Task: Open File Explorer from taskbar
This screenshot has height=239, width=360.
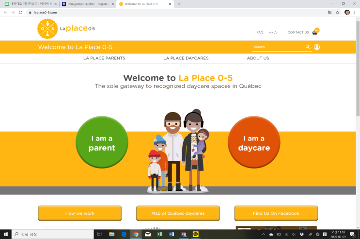Action: point(112,234)
